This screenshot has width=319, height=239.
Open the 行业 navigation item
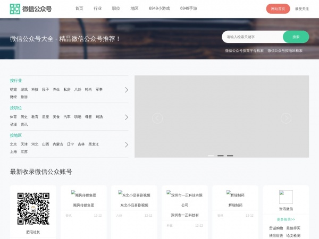point(97,8)
